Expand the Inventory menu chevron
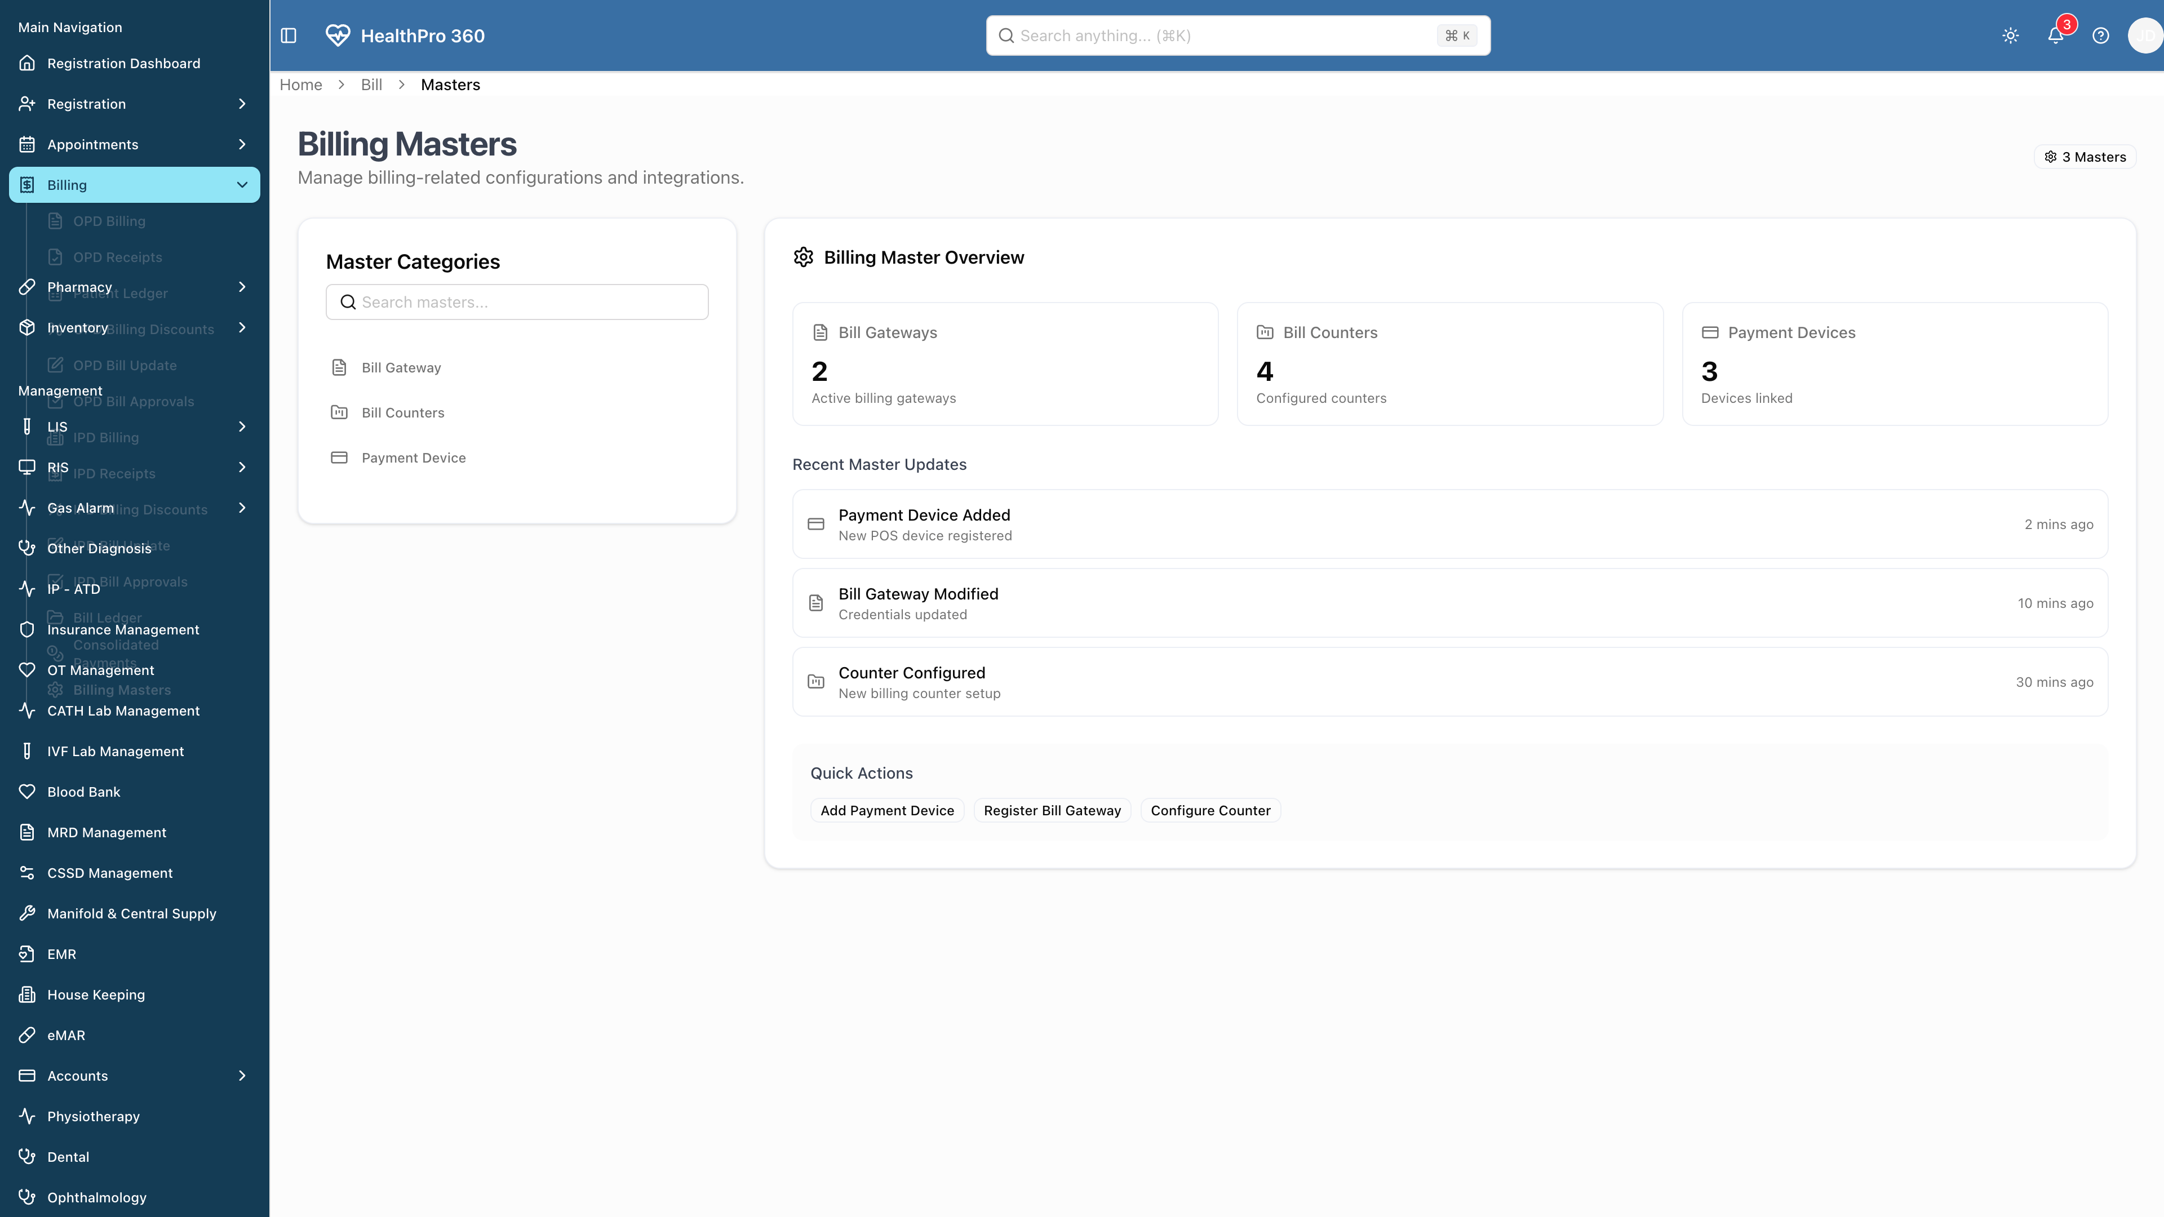This screenshot has height=1217, width=2164. (x=242, y=327)
